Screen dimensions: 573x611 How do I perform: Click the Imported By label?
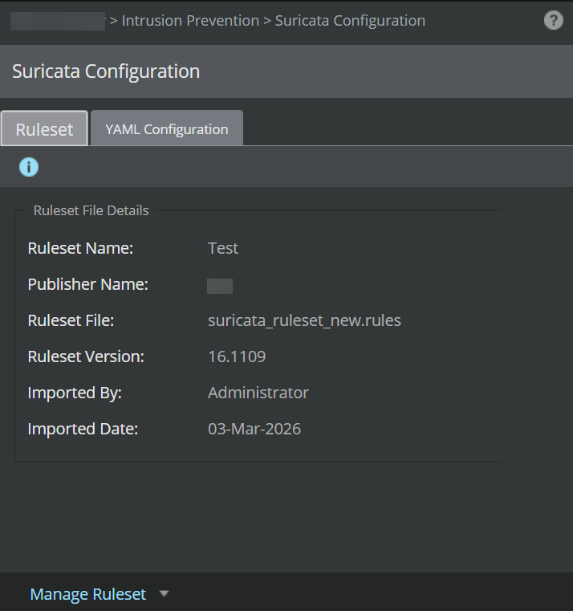pyautogui.click(x=75, y=393)
